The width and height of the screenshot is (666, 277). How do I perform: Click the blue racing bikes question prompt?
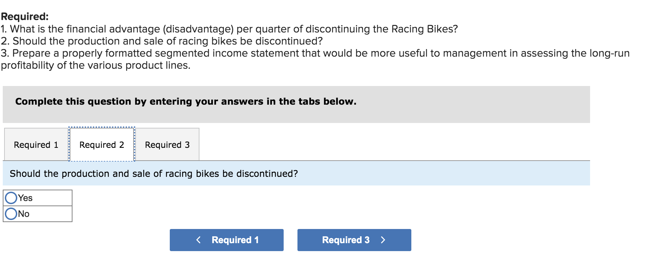click(154, 173)
